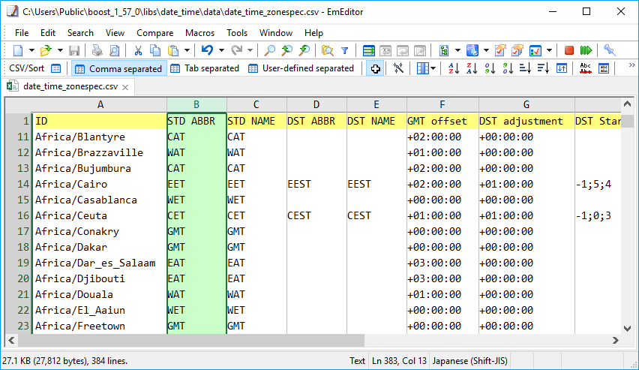
Task: Sort column A to Z ascending
Action: point(454,68)
